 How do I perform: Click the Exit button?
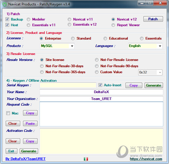point(11,151)
